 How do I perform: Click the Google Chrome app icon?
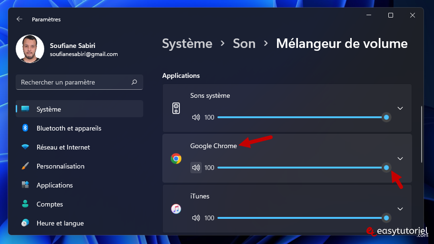pyautogui.click(x=176, y=159)
